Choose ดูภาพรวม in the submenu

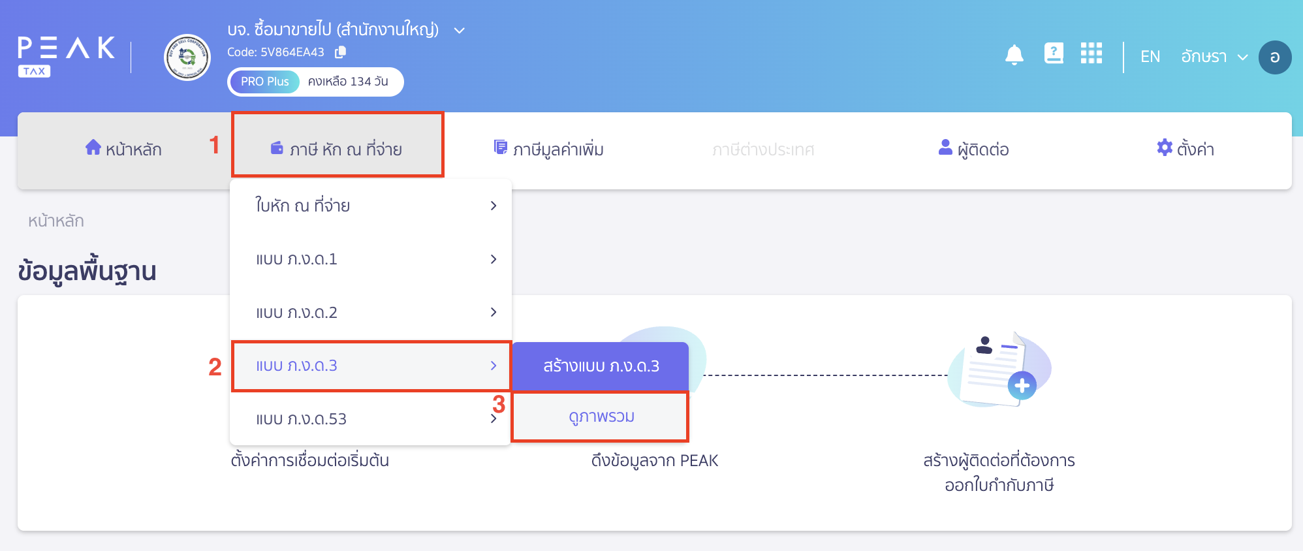(601, 417)
